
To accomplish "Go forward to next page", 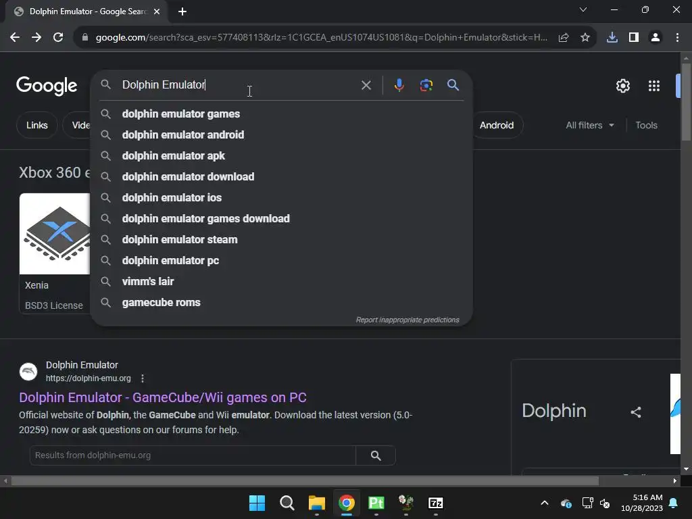I will pos(36,38).
